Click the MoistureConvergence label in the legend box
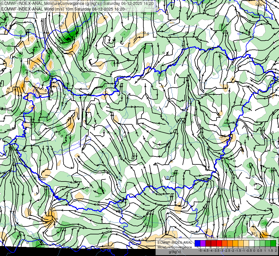Viewport: 279px width, 256px height. (175, 247)
